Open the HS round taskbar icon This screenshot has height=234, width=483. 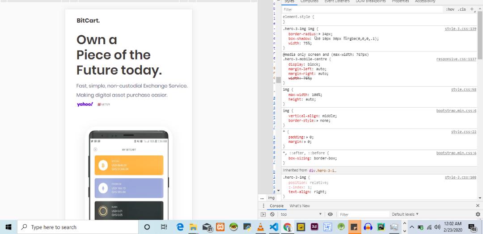click(233, 227)
